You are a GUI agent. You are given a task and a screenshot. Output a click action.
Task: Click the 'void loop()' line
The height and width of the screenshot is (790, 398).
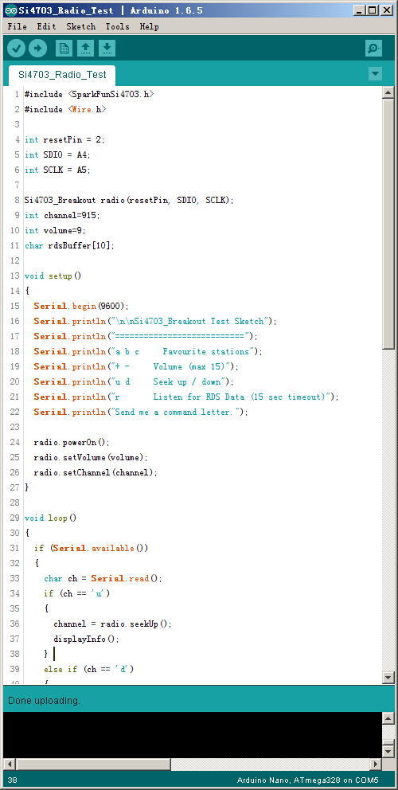(50, 518)
